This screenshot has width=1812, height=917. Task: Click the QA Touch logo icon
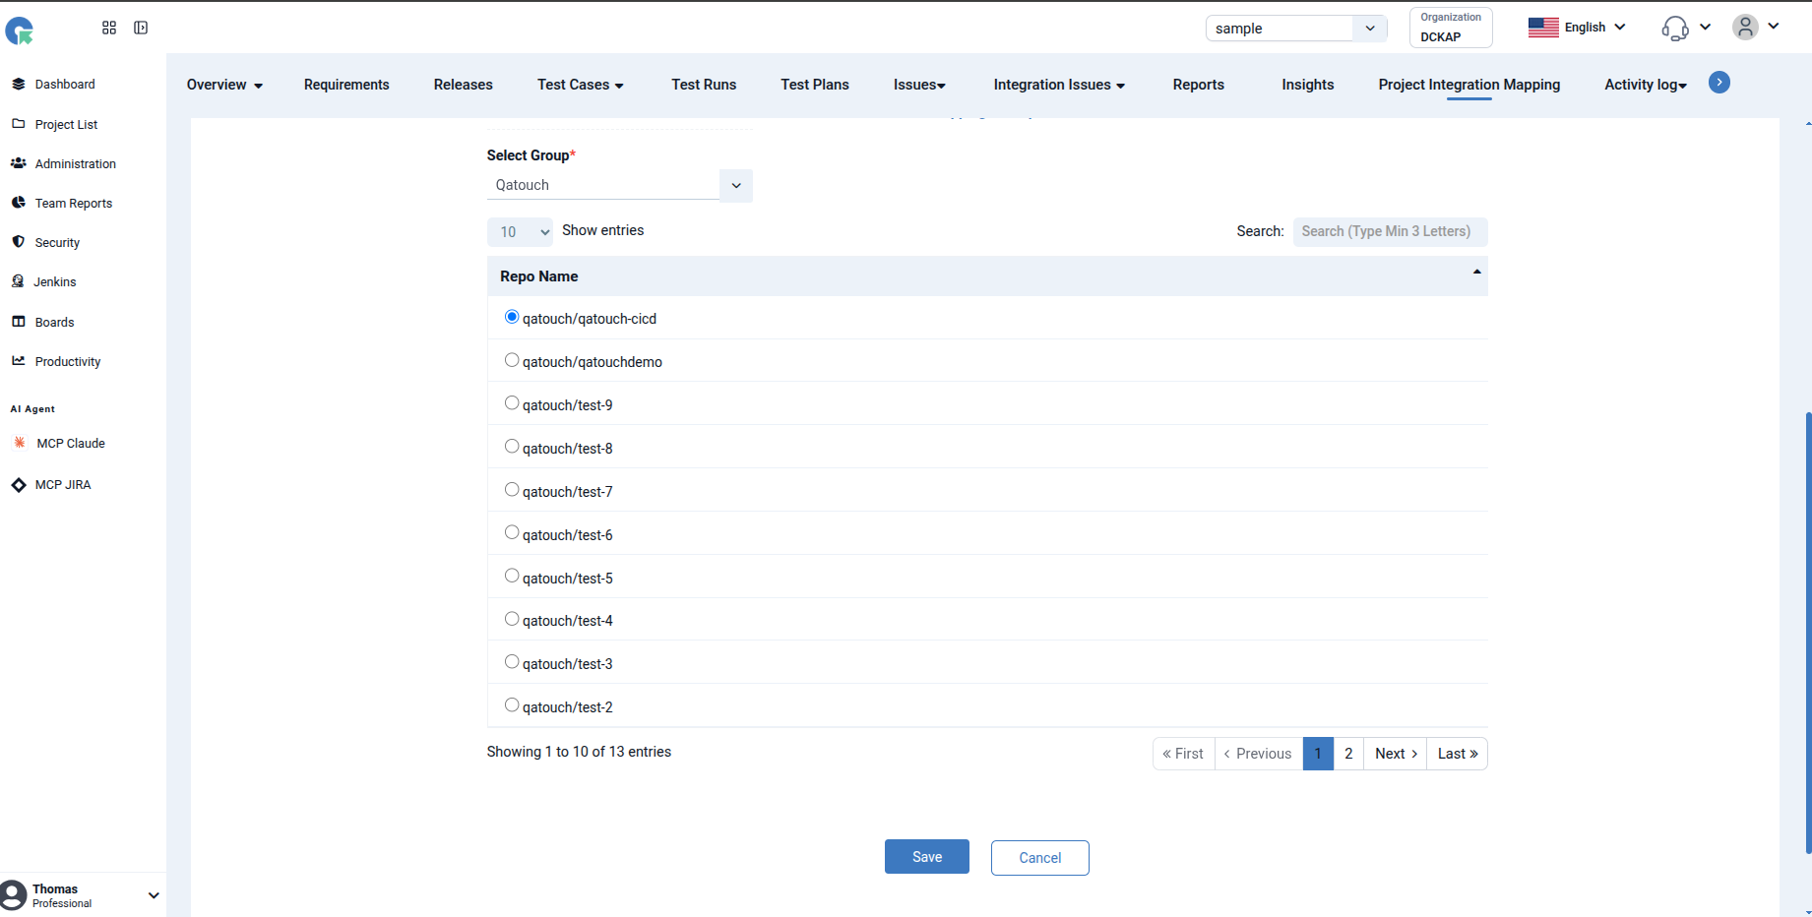20,31
